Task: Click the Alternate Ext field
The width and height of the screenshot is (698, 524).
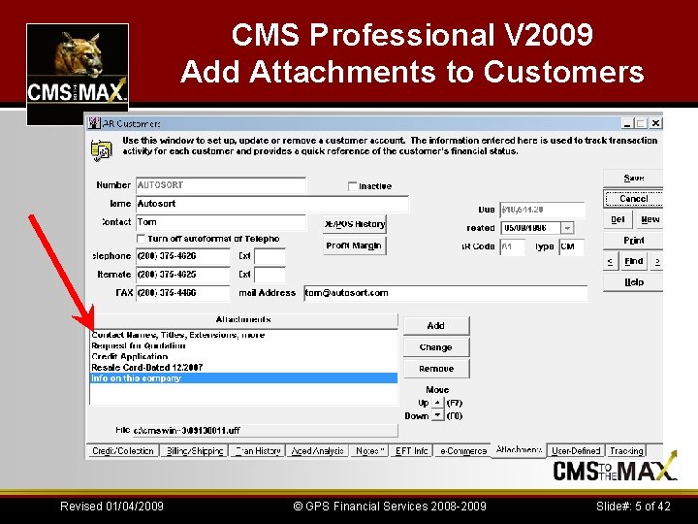Action: point(270,275)
